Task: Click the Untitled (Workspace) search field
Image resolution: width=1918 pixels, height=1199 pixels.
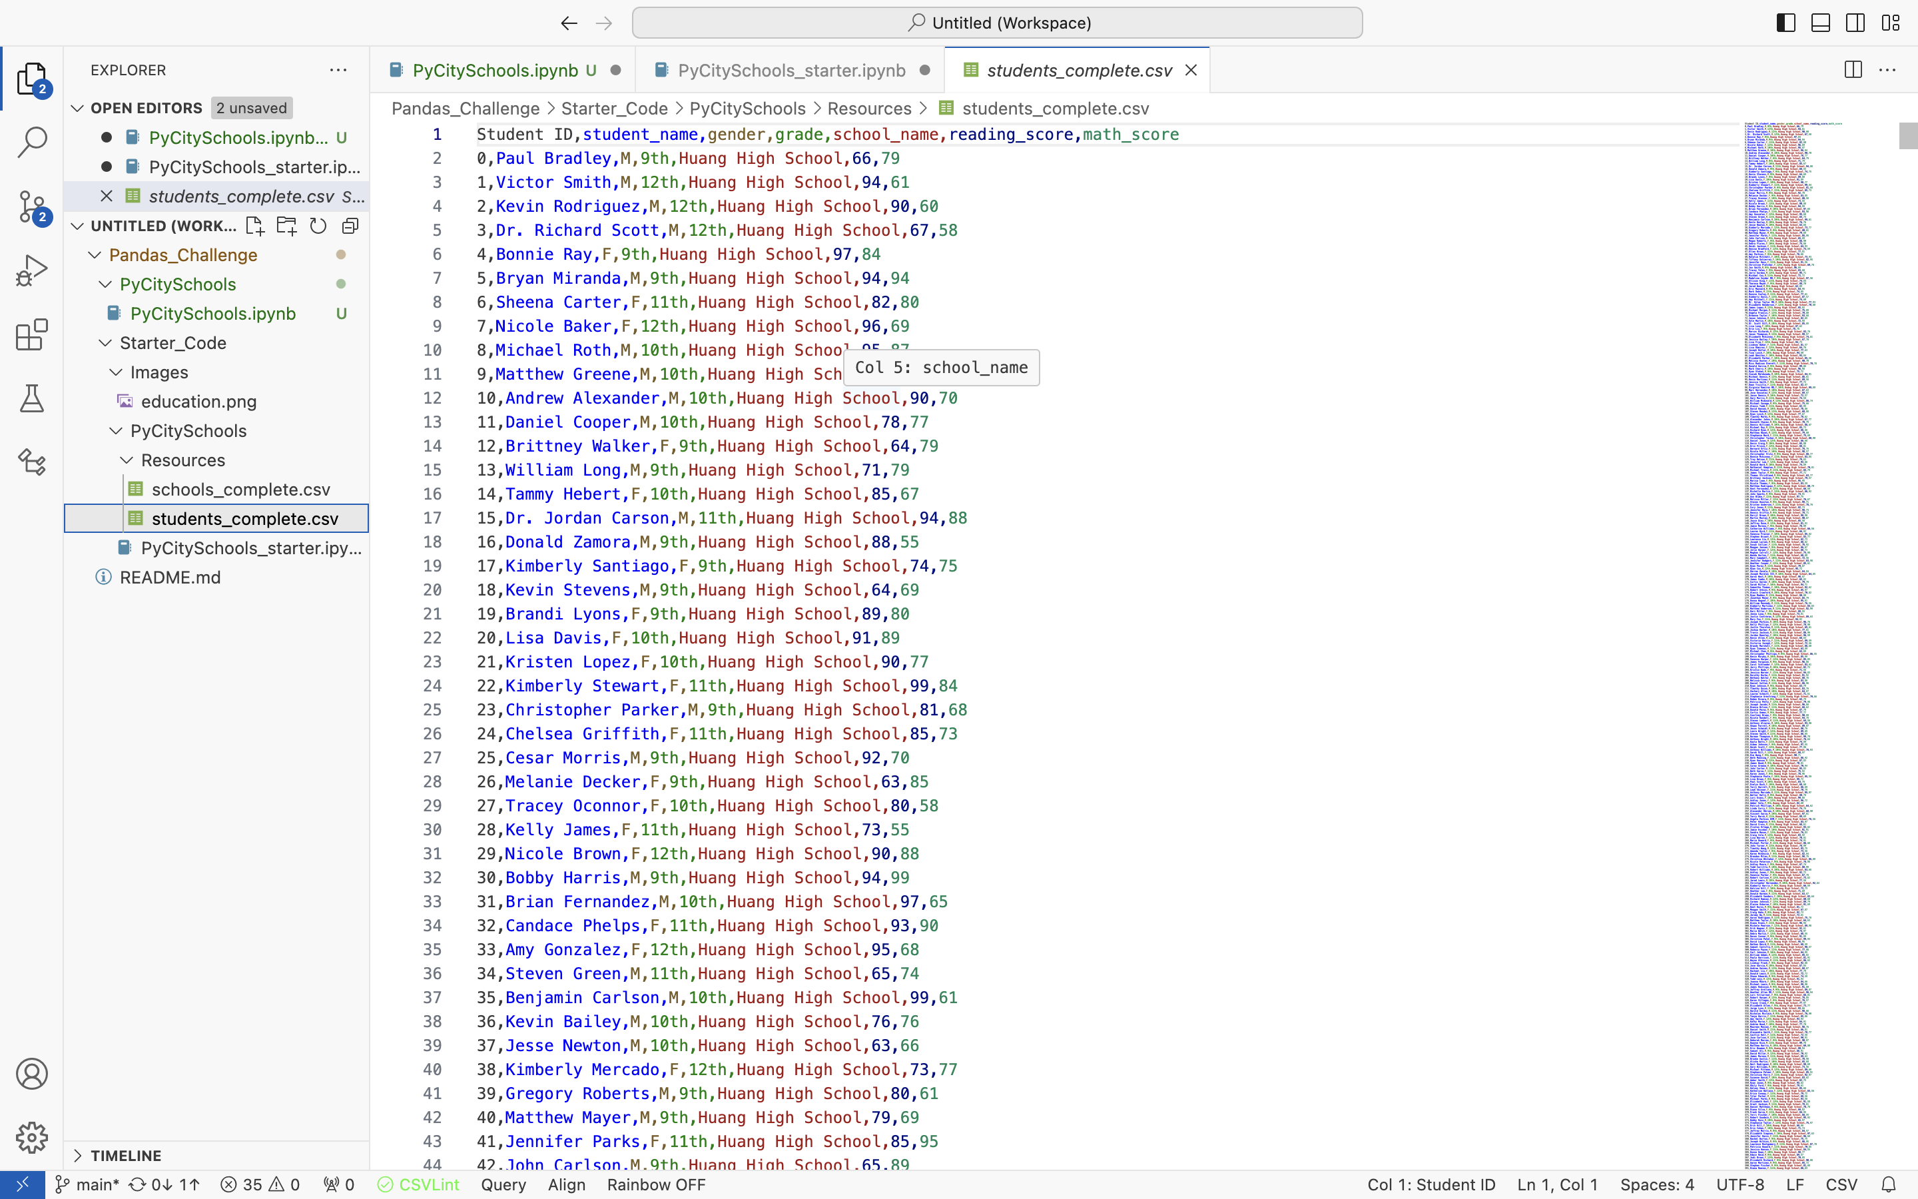Action: (997, 23)
